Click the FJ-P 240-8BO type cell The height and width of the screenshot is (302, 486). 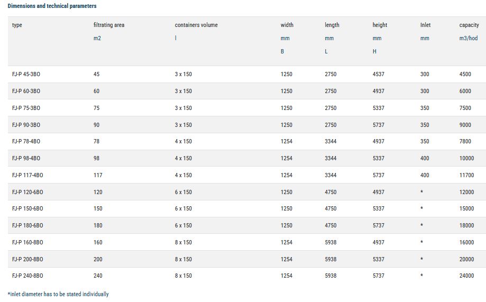27,276
